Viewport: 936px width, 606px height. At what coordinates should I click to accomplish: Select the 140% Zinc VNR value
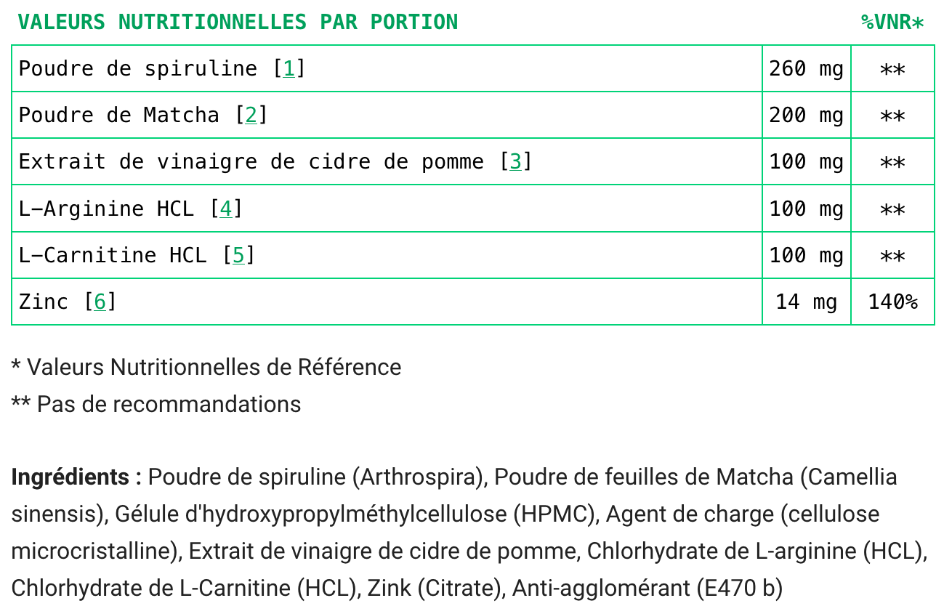(x=892, y=302)
